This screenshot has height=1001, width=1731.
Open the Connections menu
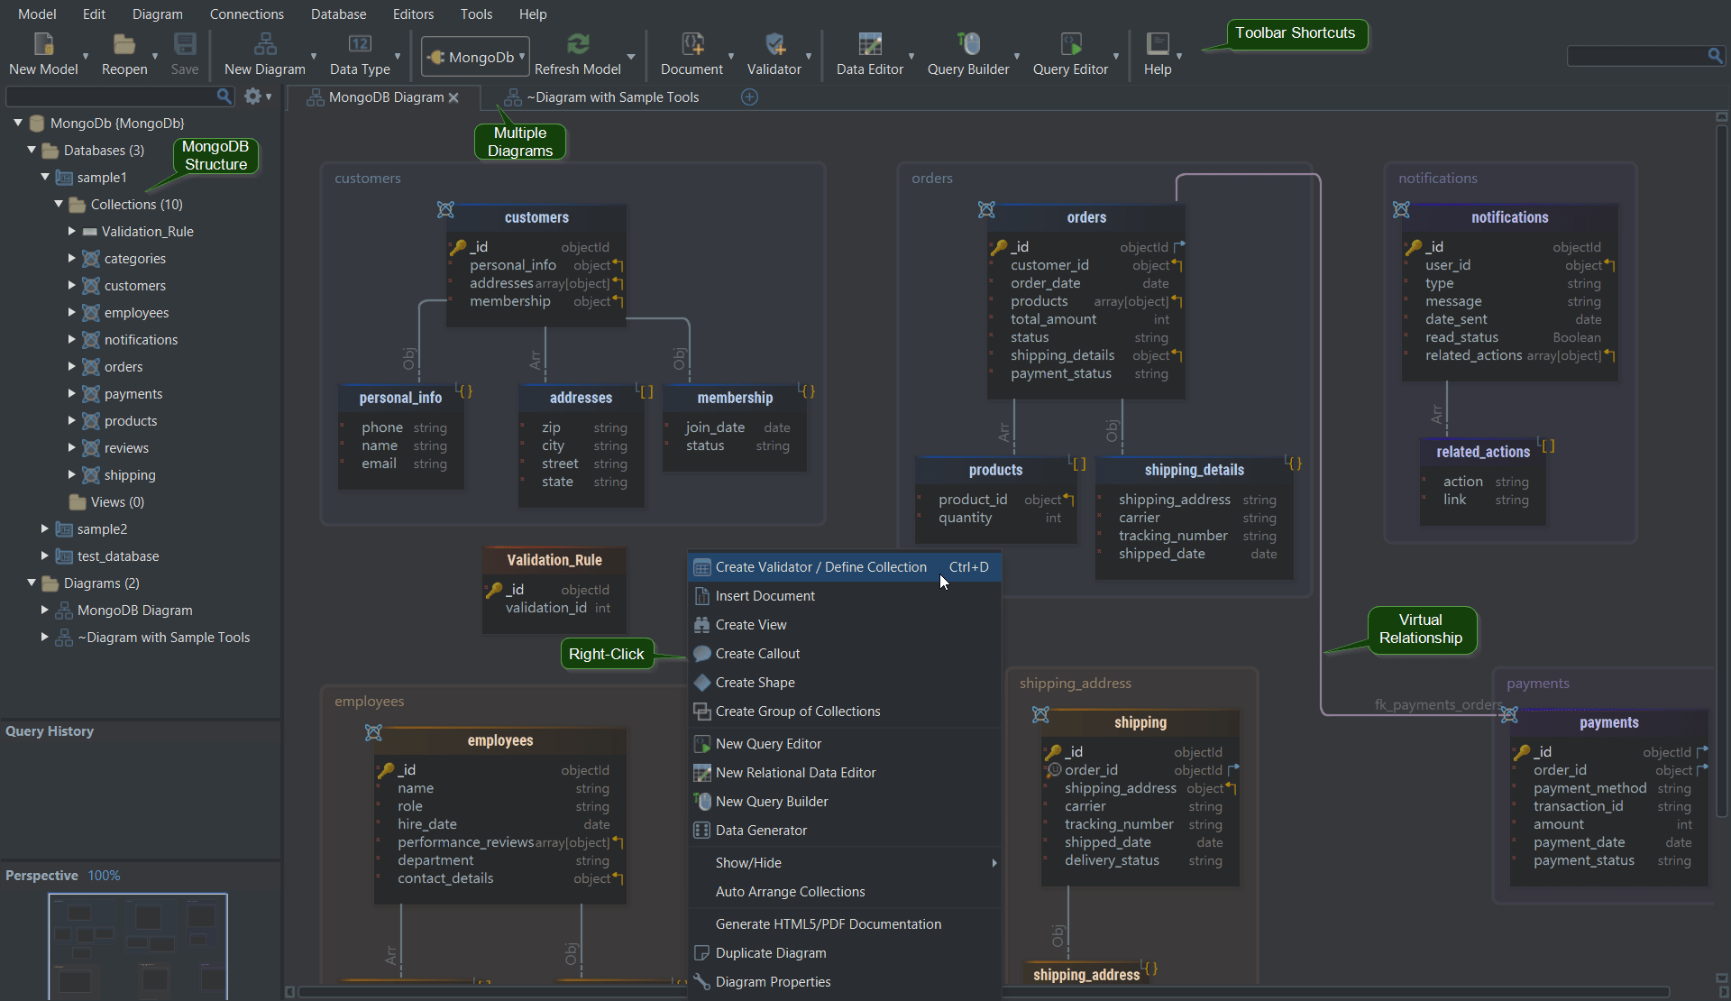click(246, 14)
